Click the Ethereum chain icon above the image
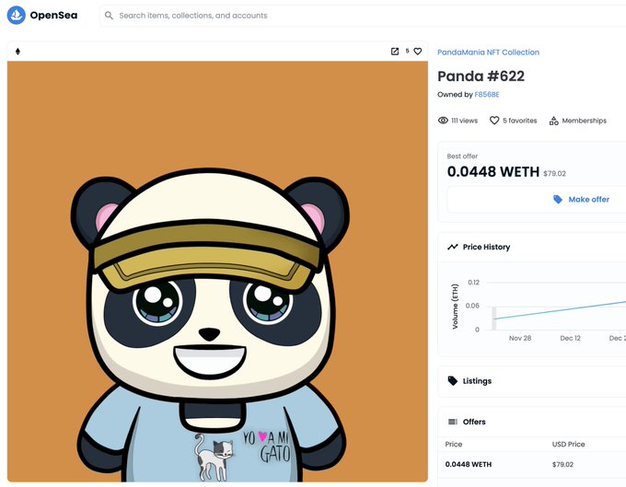The width and height of the screenshot is (626, 487). (x=17, y=52)
